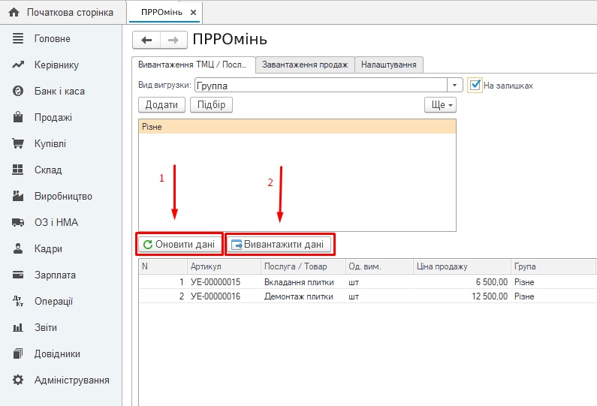Image resolution: width=597 pixels, height=406 pixels.
Task: Click the back navigation arrow
Action: point(146,41)
